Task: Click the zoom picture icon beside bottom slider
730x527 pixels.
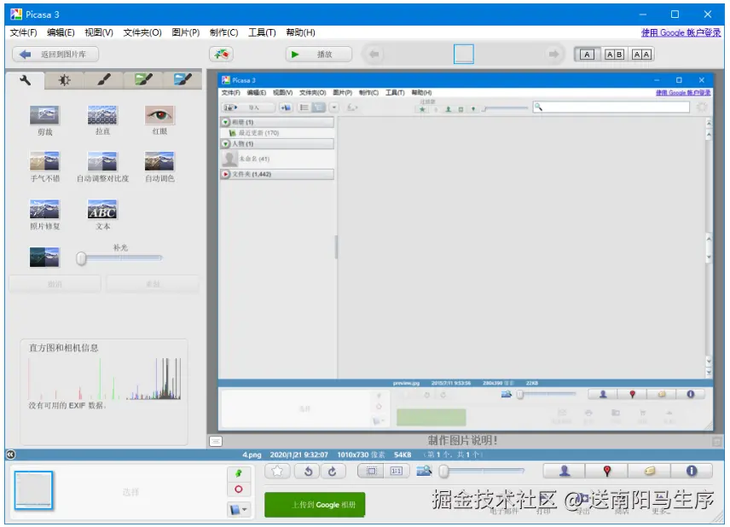Action: tap(424, 471)
